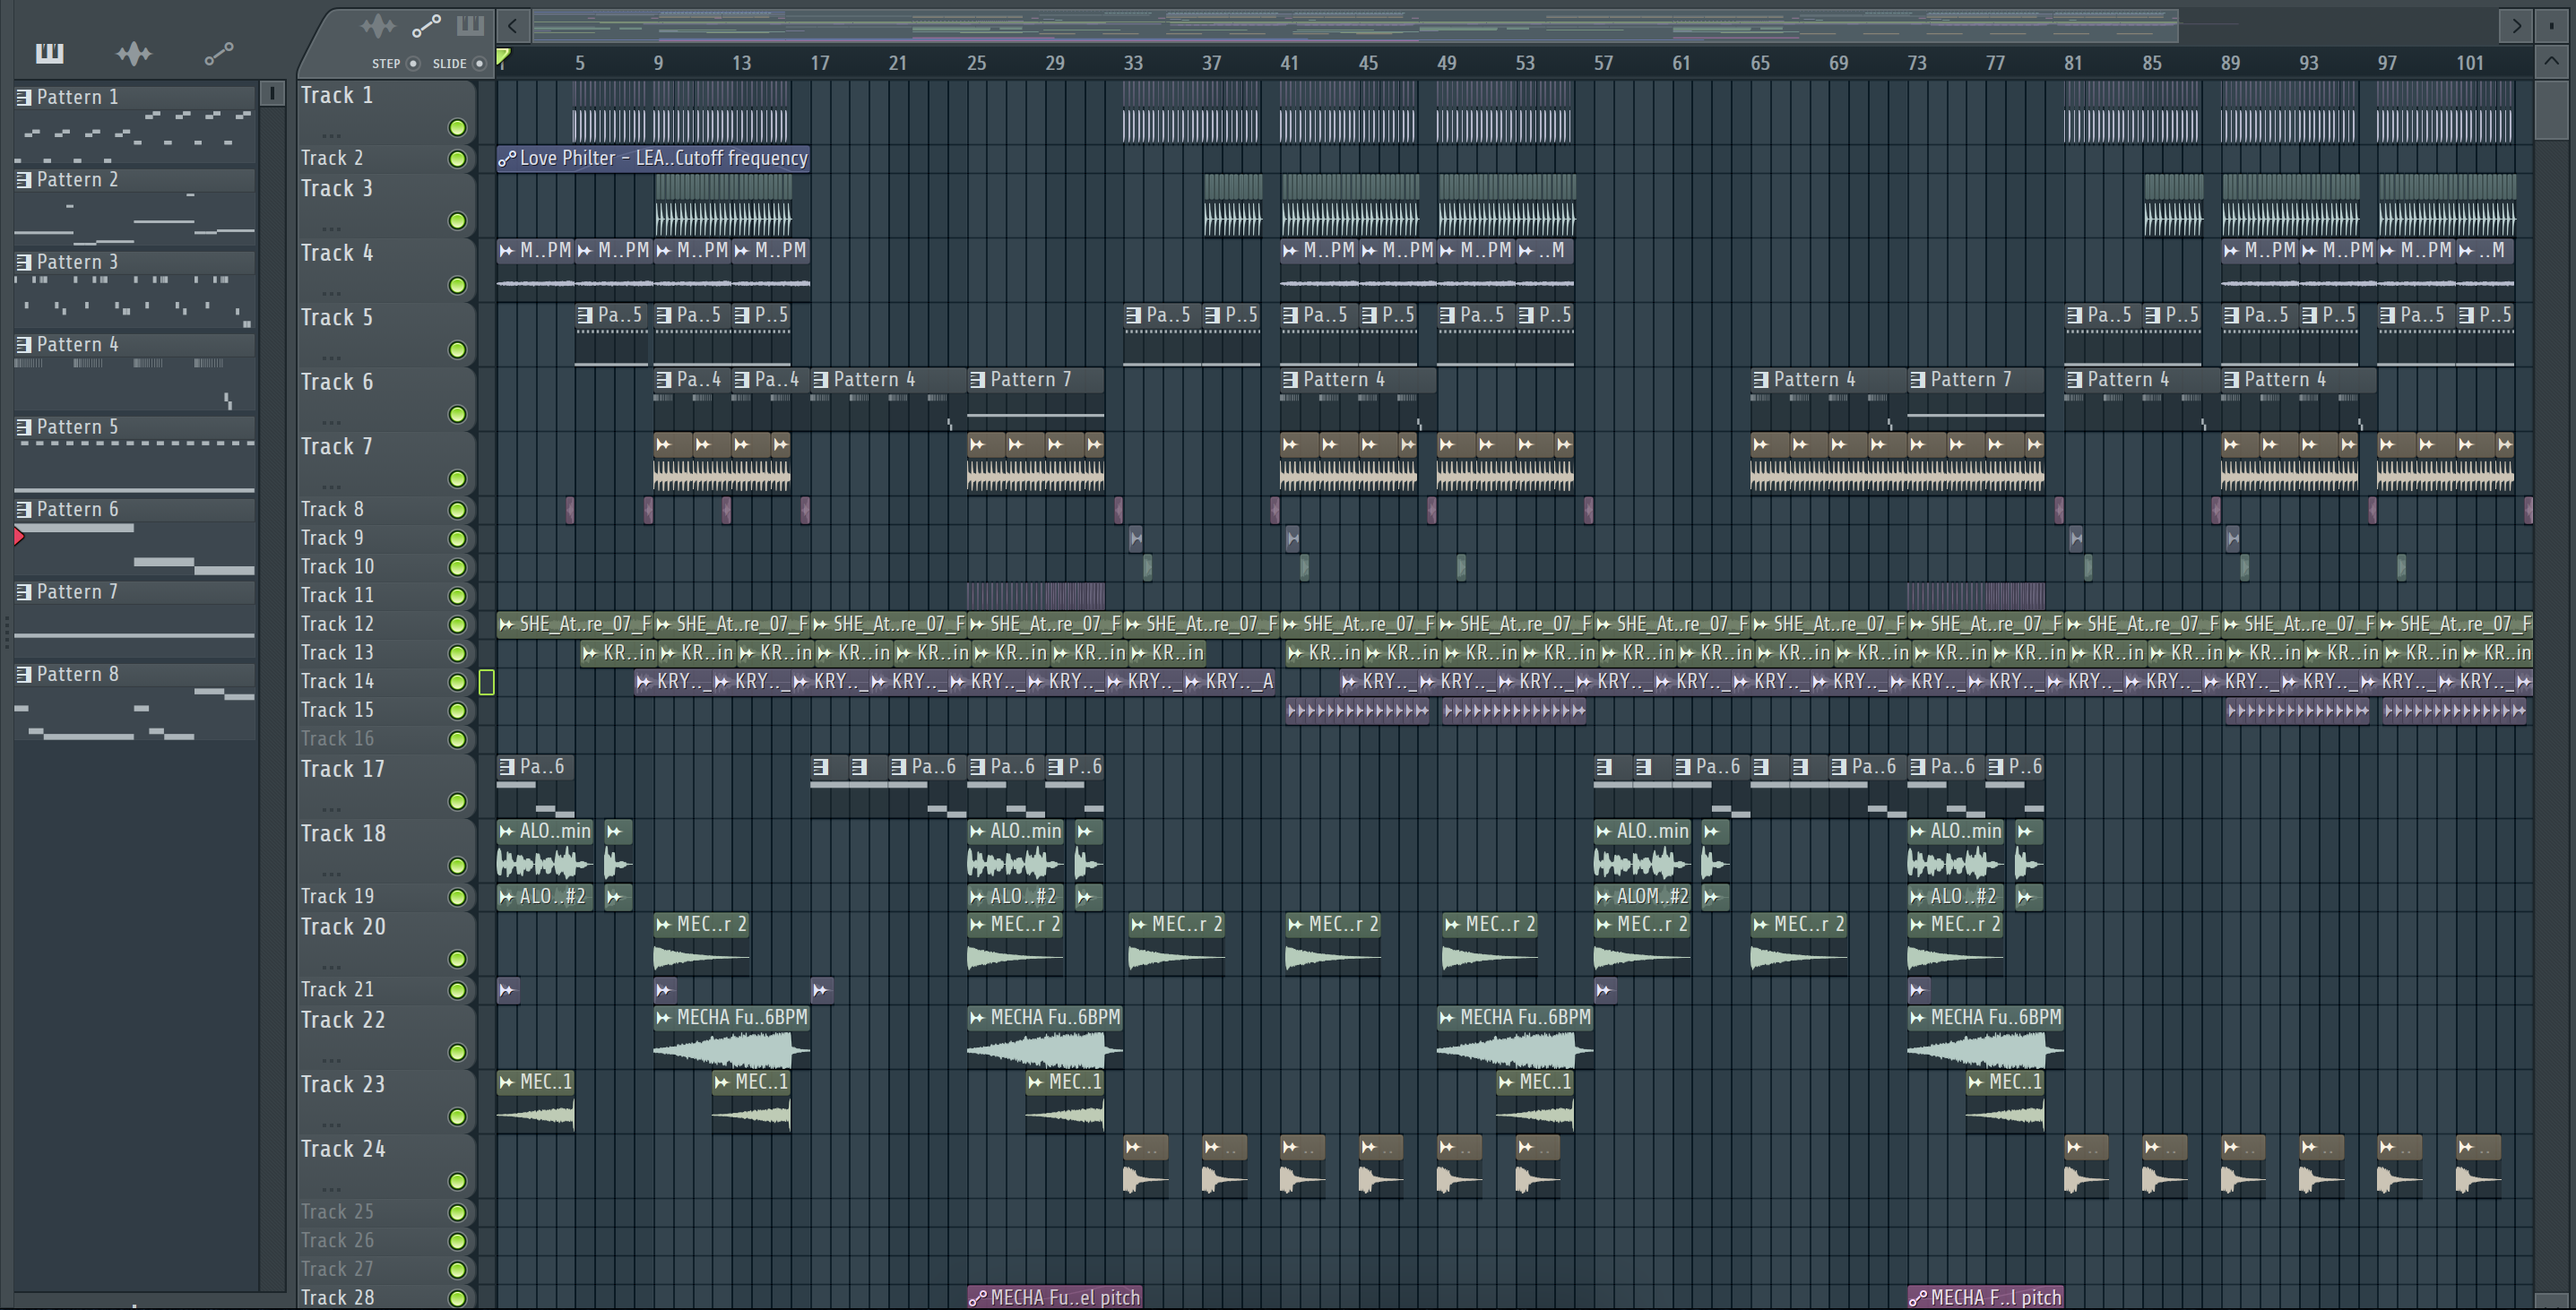Screen dimensions: 2576x1310
Task: Click bar 25 on the timeline ruler
Action: point(976,63)
